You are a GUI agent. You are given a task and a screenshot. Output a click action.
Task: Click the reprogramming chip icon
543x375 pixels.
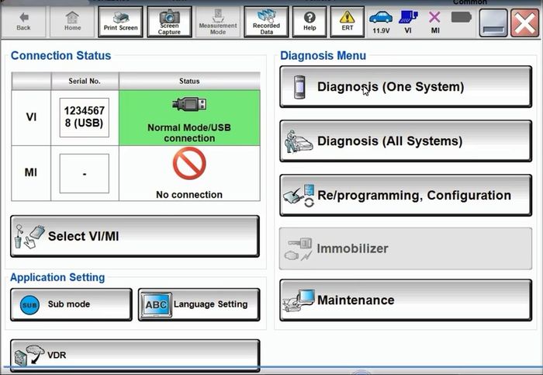pos(299,196)
